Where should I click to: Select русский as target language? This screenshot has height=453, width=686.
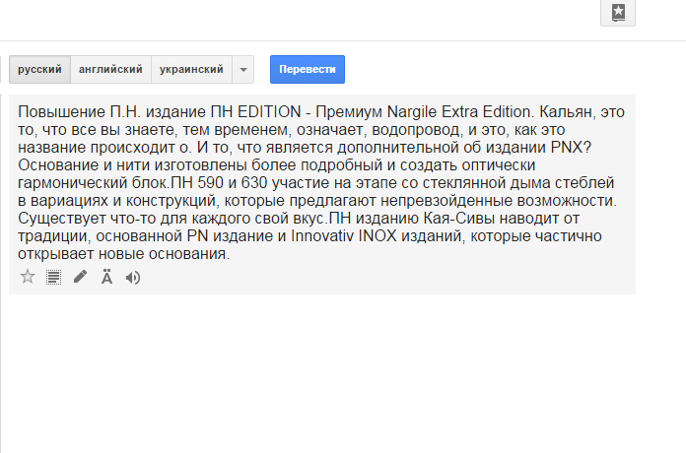point(39,69)
